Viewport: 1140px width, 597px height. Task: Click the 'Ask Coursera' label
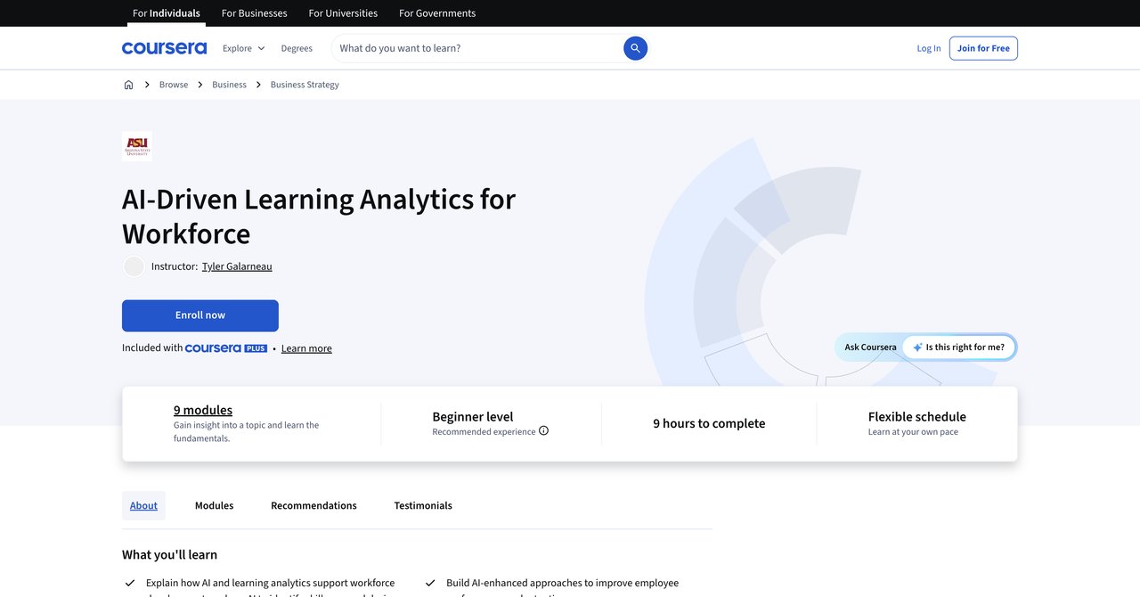coord(871,348)
